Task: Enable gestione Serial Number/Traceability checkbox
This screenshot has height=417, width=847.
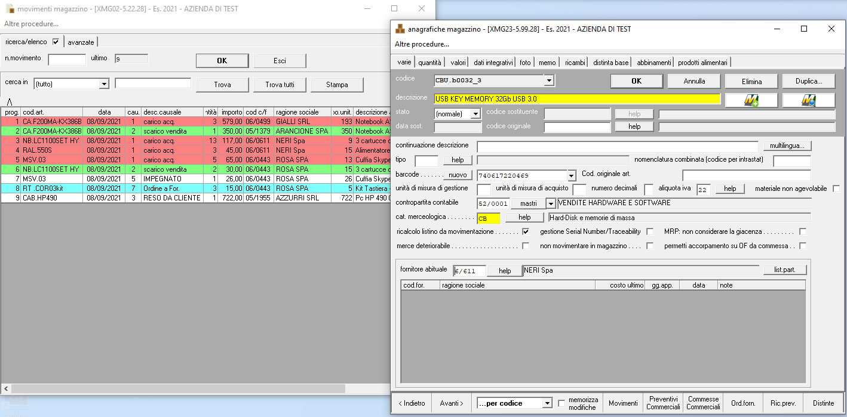Action: 650,231
